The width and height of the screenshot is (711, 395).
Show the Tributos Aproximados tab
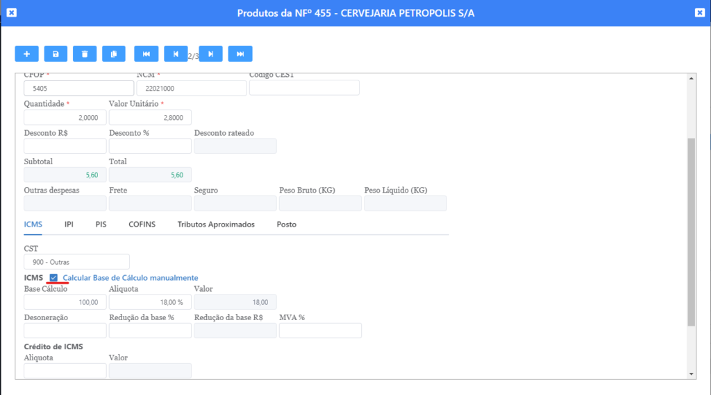tap(216, 225)
